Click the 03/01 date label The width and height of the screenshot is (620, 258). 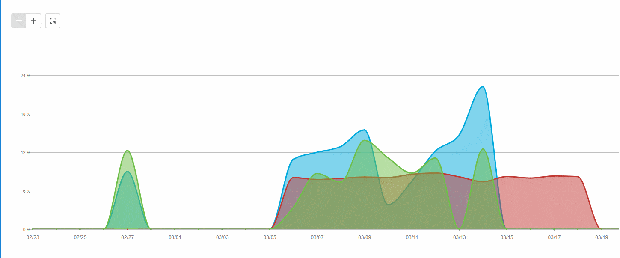pos(175,237)
